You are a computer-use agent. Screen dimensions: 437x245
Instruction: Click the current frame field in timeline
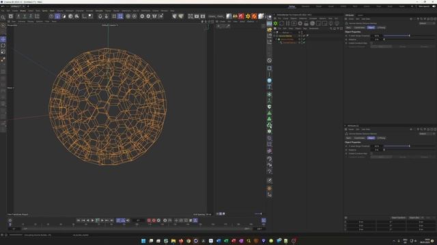[138, 220]
